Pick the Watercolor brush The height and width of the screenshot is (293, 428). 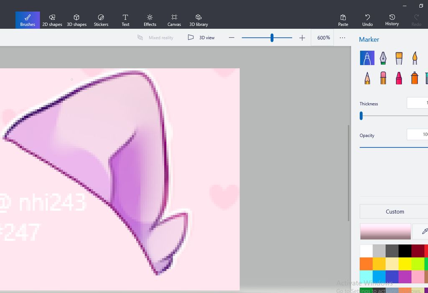point(415,58)
